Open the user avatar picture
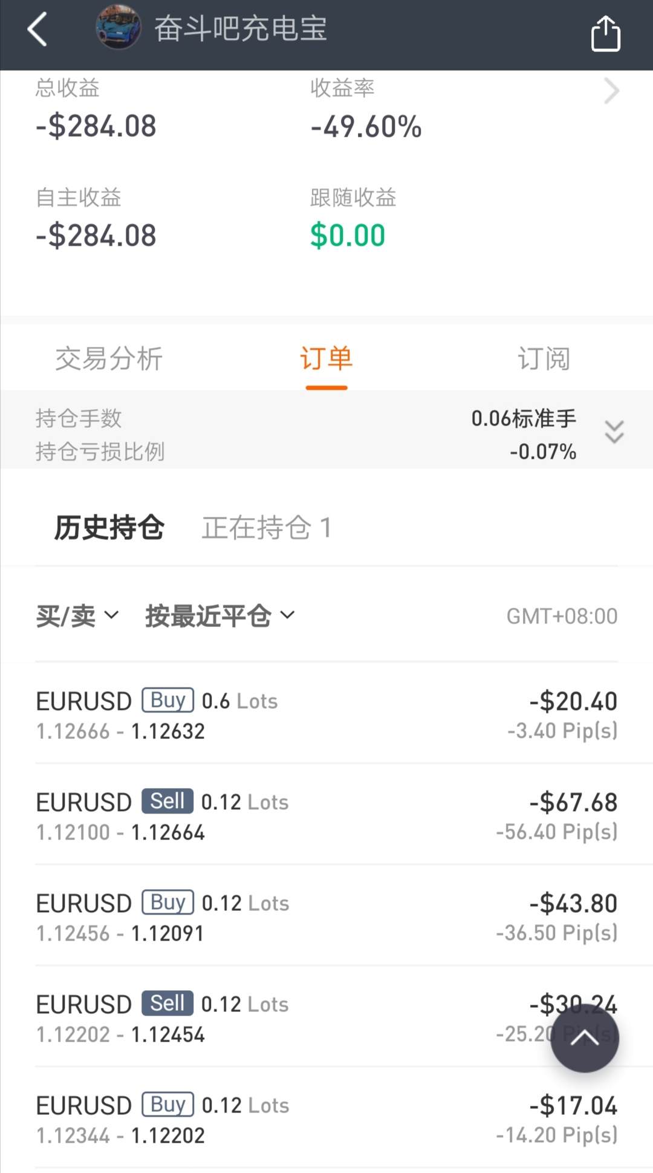 (x=119, y=27)
